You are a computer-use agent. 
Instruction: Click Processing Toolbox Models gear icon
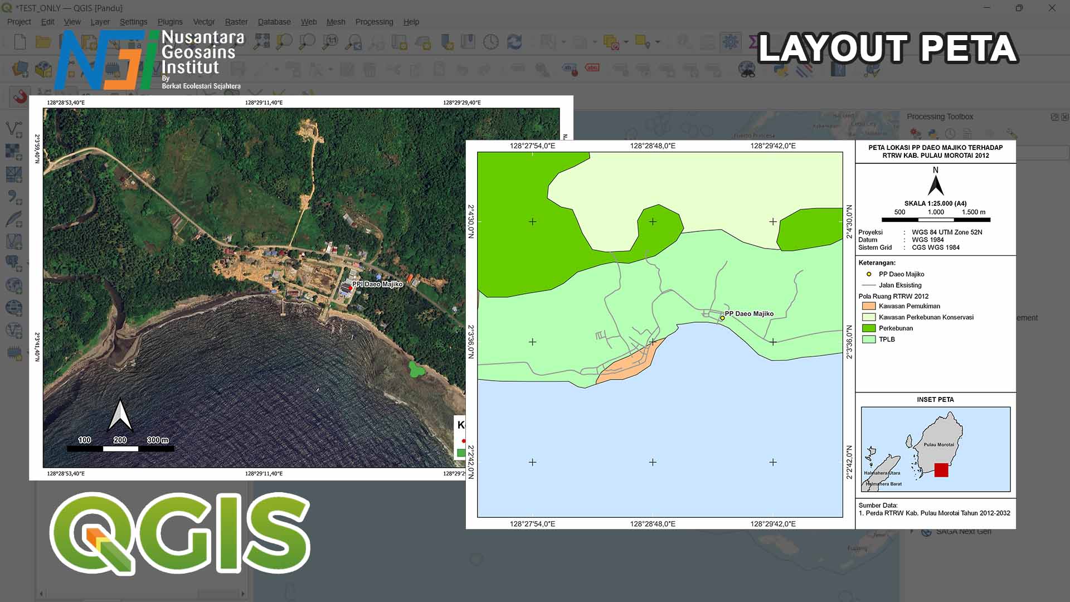pos(916,134)
